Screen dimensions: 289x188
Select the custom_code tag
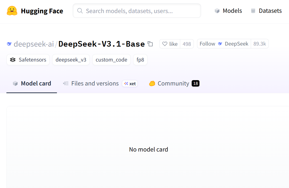[x=111, y=60]
